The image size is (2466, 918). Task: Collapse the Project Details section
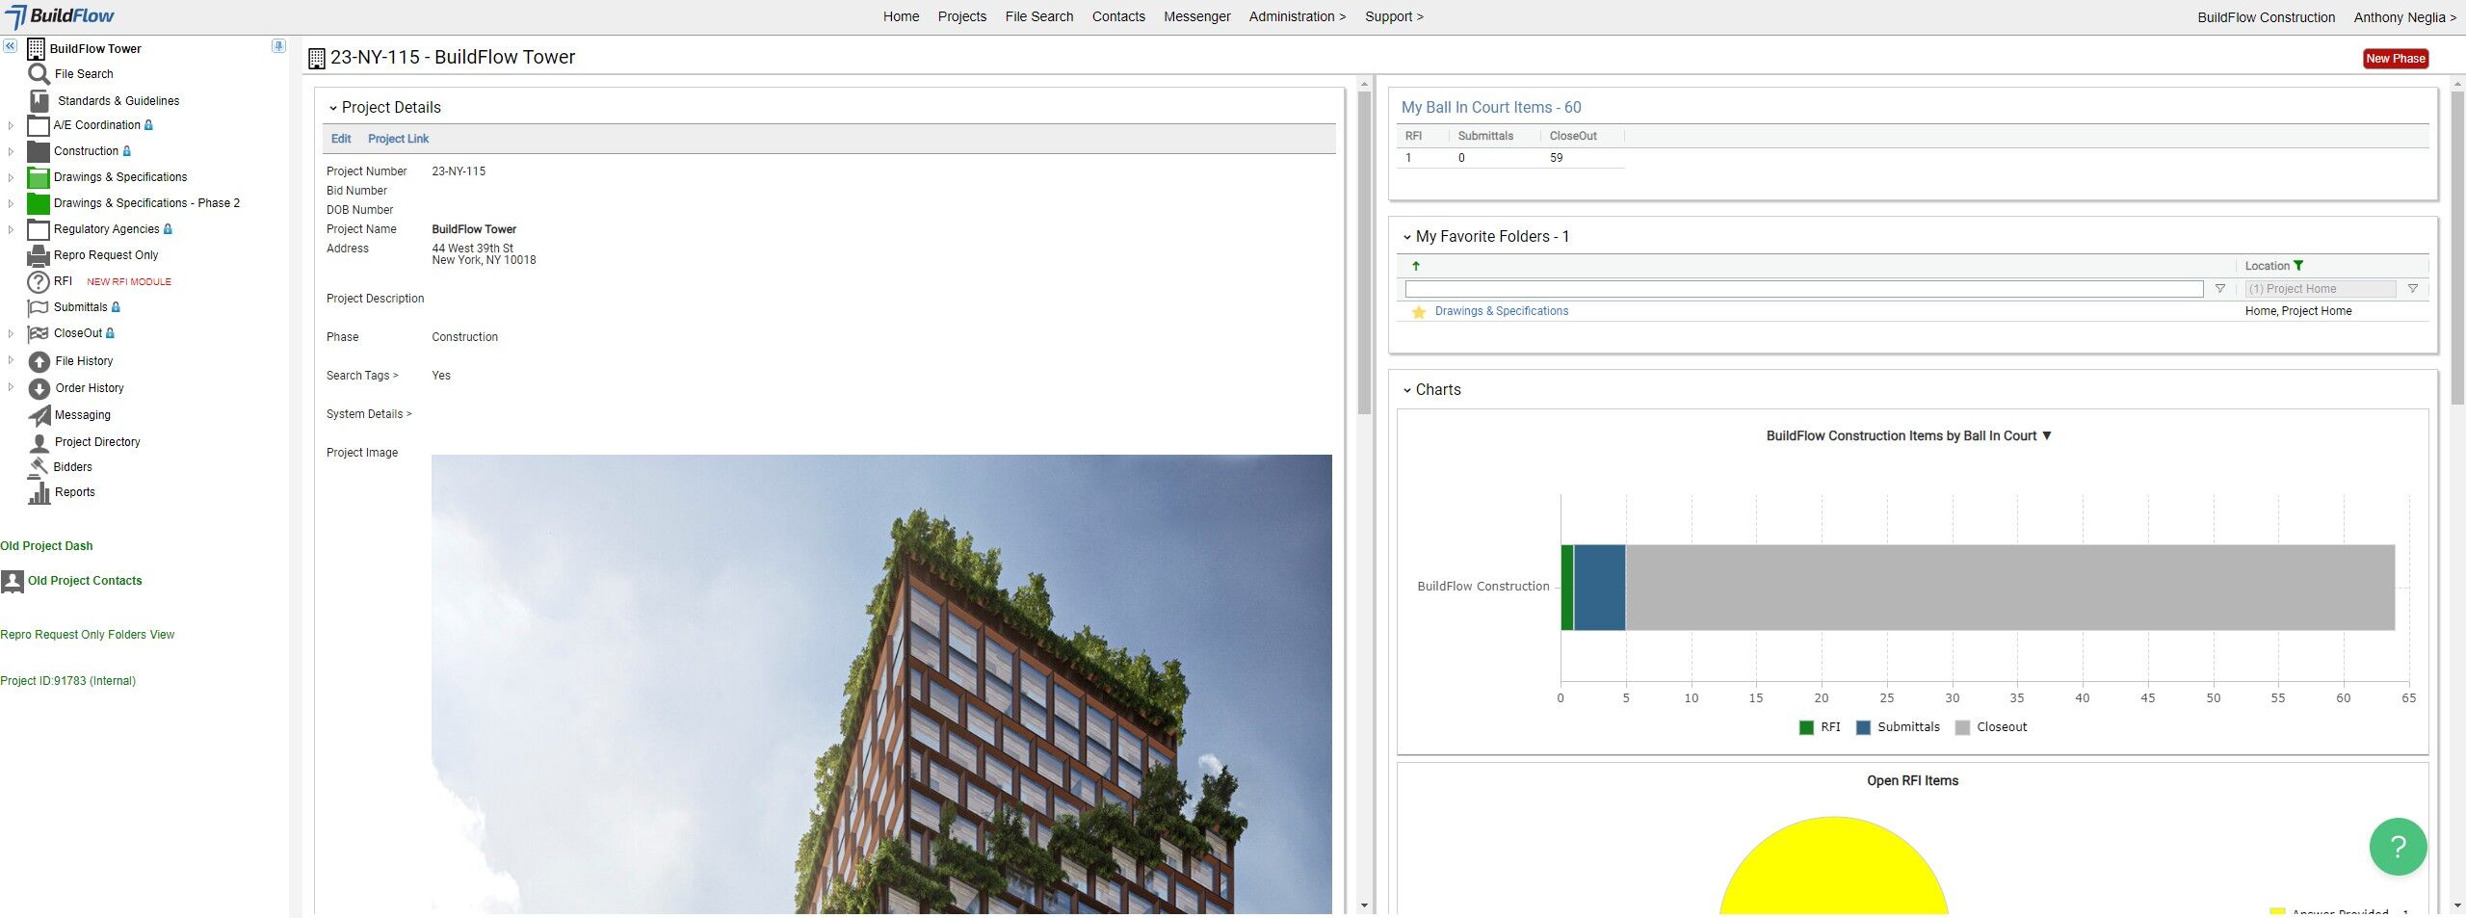point(333,108)
